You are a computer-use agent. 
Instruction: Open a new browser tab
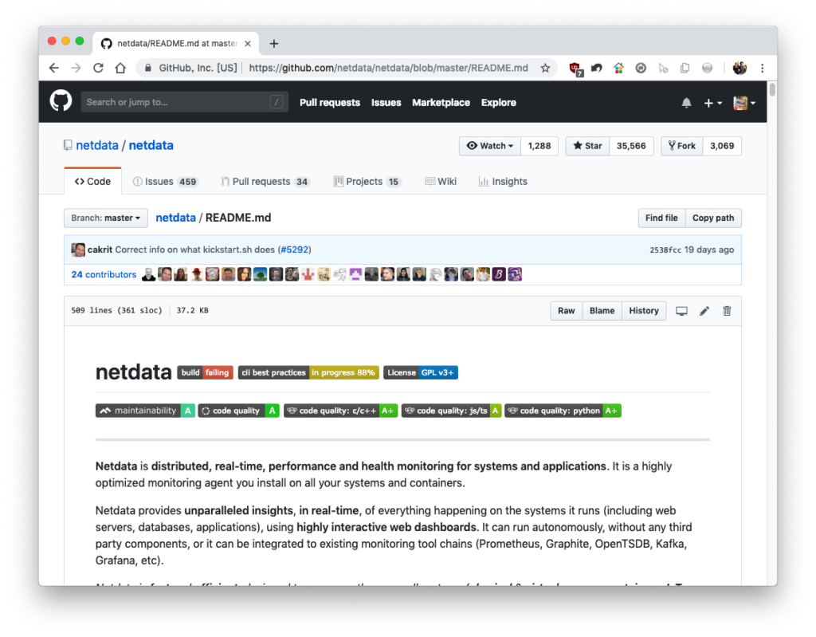tap(274, 44)
